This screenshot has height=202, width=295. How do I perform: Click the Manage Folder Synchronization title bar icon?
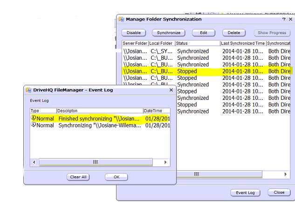click(x=121, y=20)
